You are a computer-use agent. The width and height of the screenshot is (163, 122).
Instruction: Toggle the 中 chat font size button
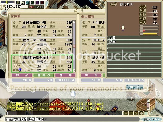pyautogui.click(x=141, y=113)
